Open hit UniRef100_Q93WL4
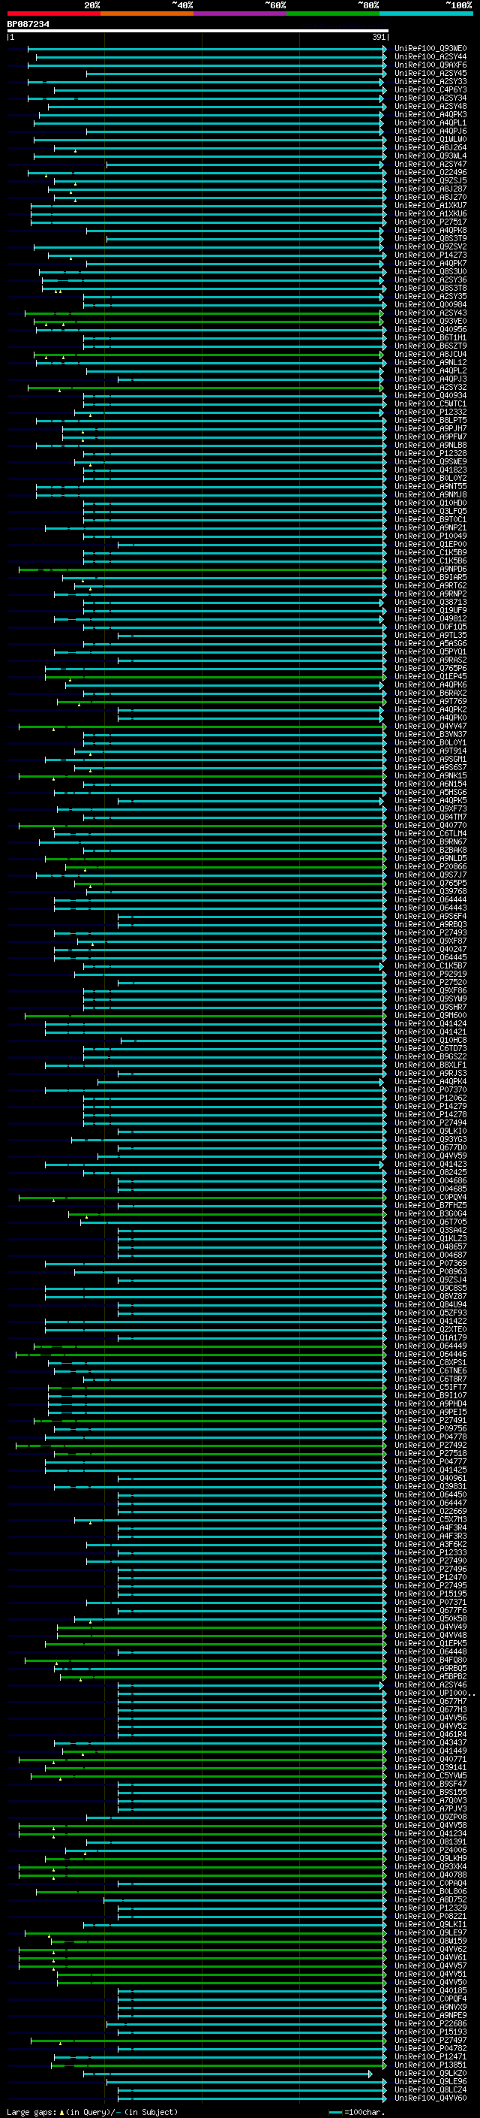 (x=430, y=156)
